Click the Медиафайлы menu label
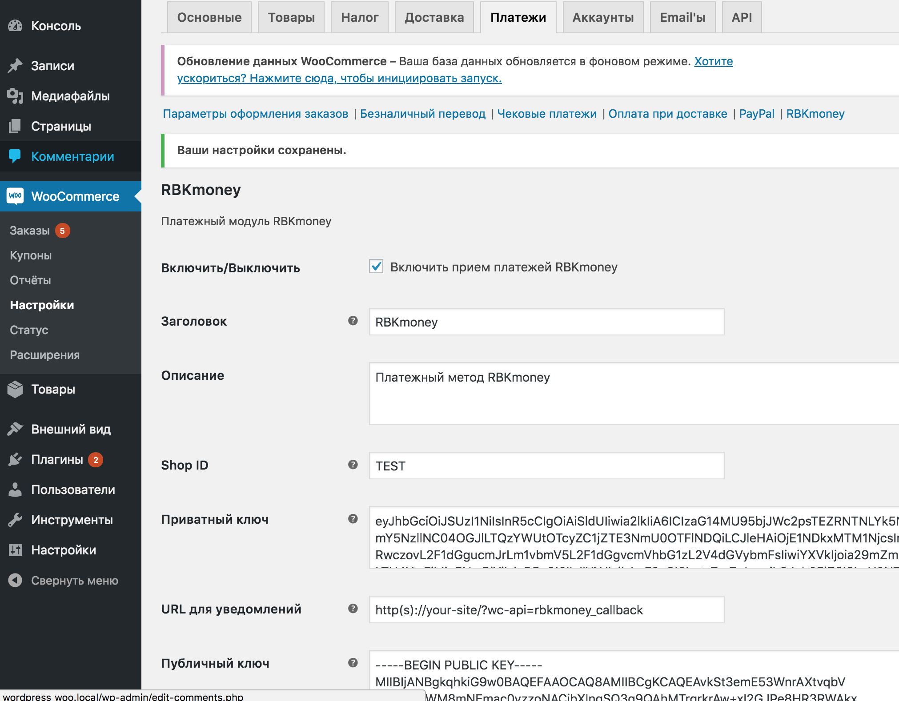 (x=70, y=96)
